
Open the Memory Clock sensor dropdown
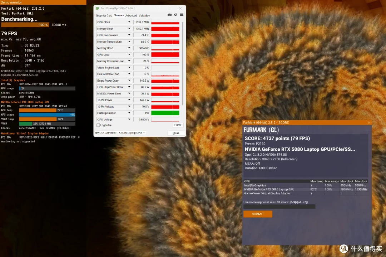(129, 29)
